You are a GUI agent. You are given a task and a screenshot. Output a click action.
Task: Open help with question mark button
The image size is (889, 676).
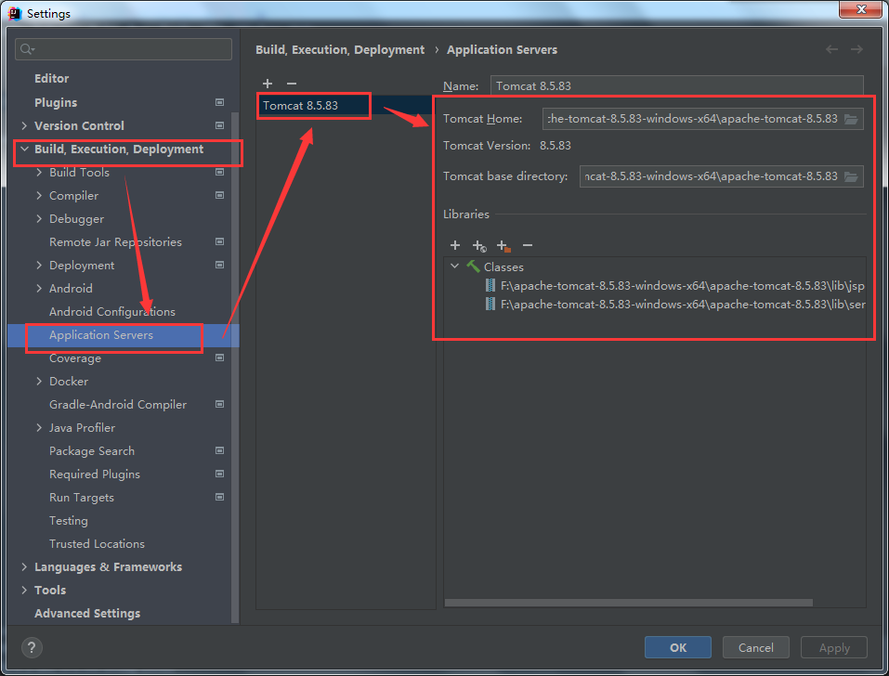click(32, 647)
